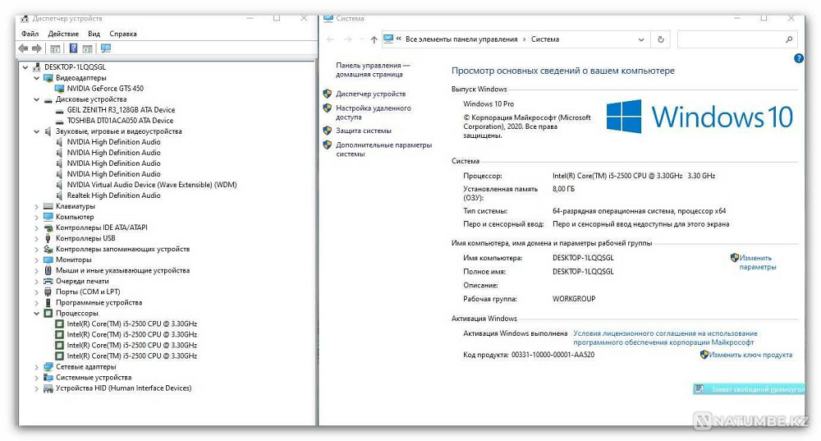This screenshot has height=441, width=821.
Task: Expand the Сетевые адаптеры category
Action: tap(37, 367)
